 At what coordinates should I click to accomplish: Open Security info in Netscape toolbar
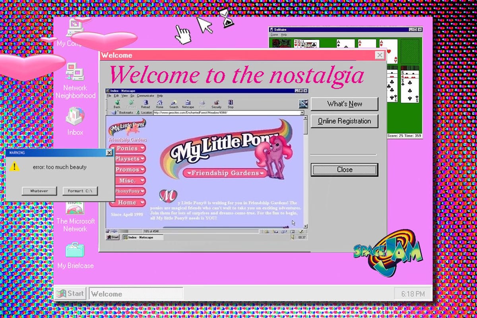[x=216, y=104]
